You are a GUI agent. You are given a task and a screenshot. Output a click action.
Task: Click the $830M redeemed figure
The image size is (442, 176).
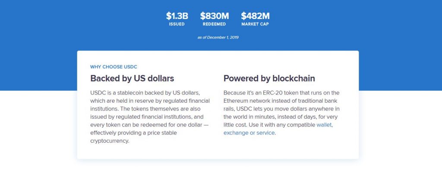coord(214,16)
